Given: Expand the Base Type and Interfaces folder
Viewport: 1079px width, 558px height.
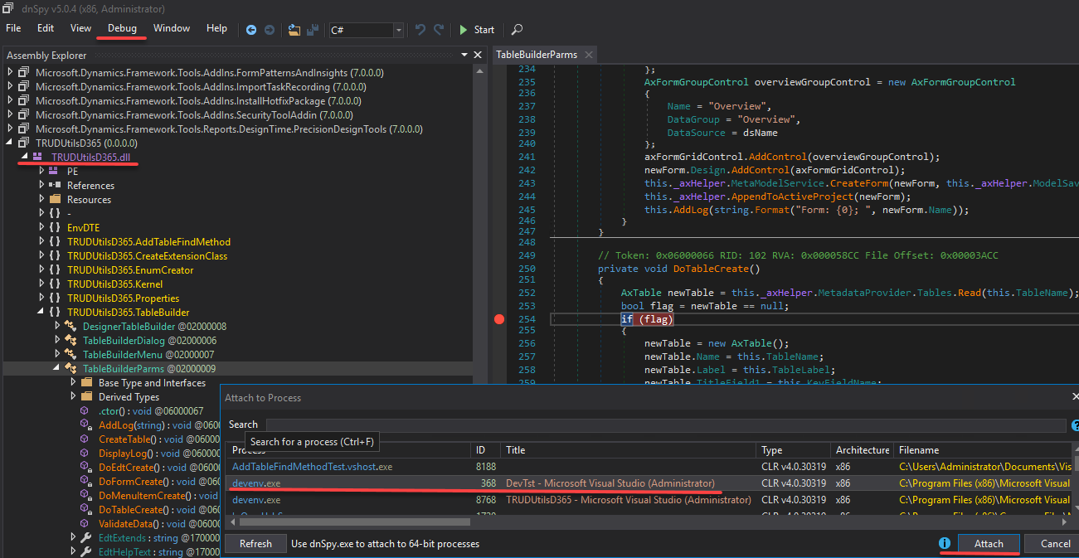Looking at the screenshot, I should click(74, 383).
